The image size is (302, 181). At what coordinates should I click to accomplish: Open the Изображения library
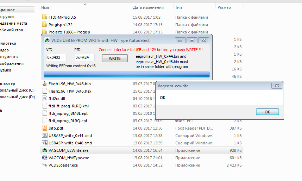(x=12, y=63)
